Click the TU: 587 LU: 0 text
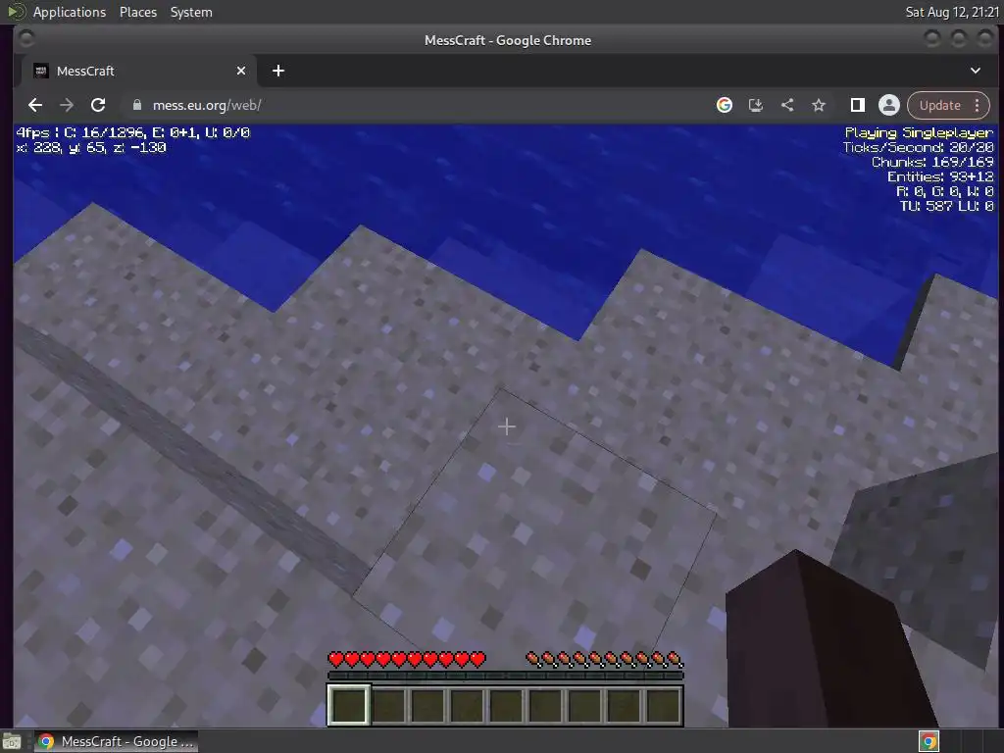Image resolution: width=1004 pixels, height=753 pixels. pos(946,206)
